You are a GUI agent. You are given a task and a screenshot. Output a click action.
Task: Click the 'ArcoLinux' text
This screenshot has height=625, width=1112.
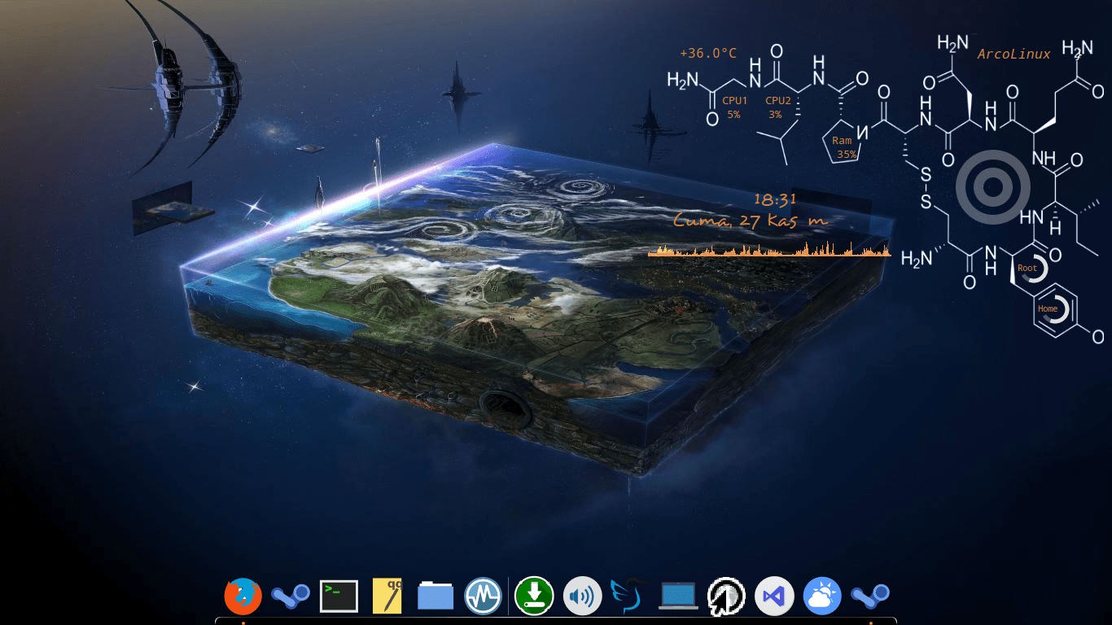[x=1014, y=55]
